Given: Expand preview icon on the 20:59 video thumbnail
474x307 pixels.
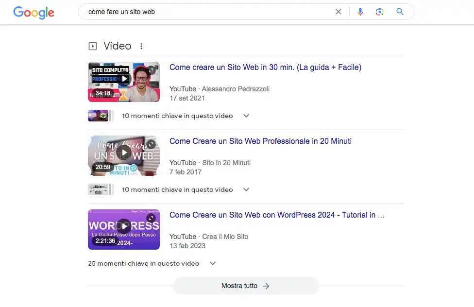Looking at the screenshot, I should point(151,144).
